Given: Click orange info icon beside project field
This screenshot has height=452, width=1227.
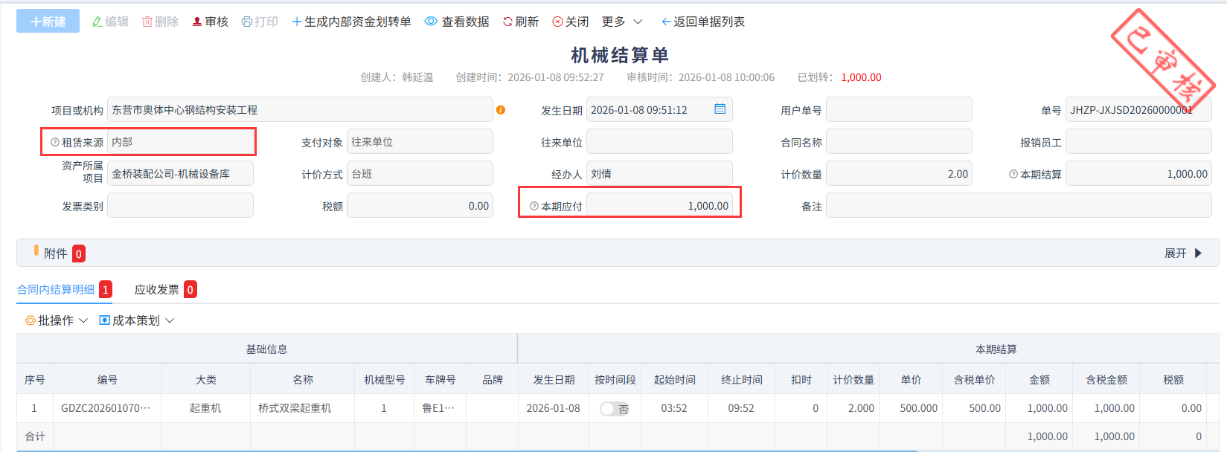Looking at the screenshot, I should click(x=501, y=110).
